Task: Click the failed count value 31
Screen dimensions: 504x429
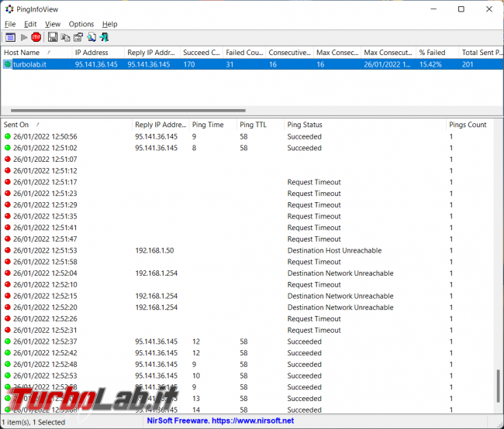Action: point(230,64)
